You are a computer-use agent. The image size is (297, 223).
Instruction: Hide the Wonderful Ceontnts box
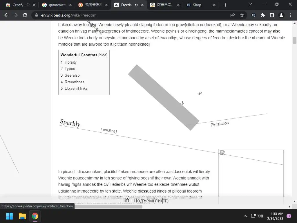pos(103,55)
